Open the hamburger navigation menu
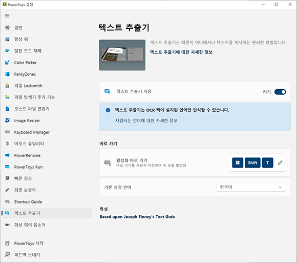 coord(7,15)
